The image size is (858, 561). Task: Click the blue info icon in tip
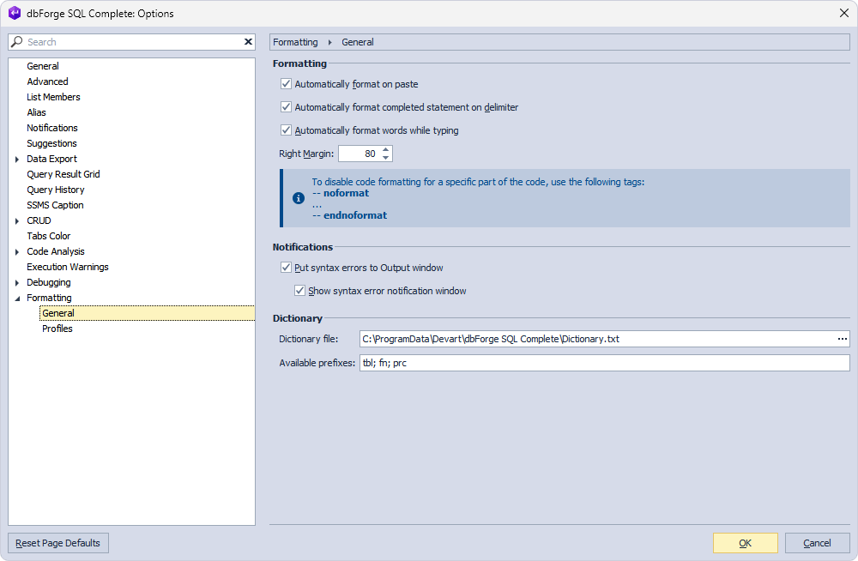click(x=299, y=198)
